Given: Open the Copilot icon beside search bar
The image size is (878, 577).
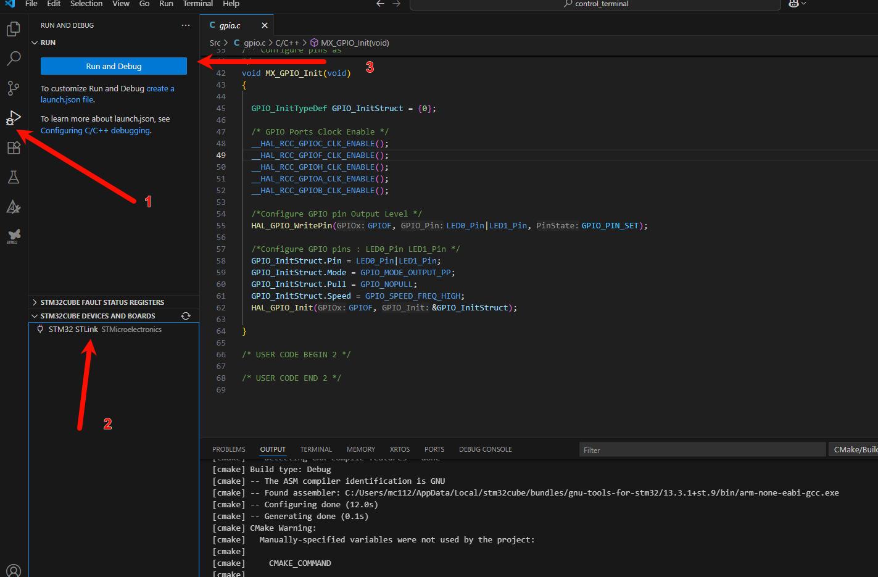Looking at the screenshot, I should click(793, 4).
